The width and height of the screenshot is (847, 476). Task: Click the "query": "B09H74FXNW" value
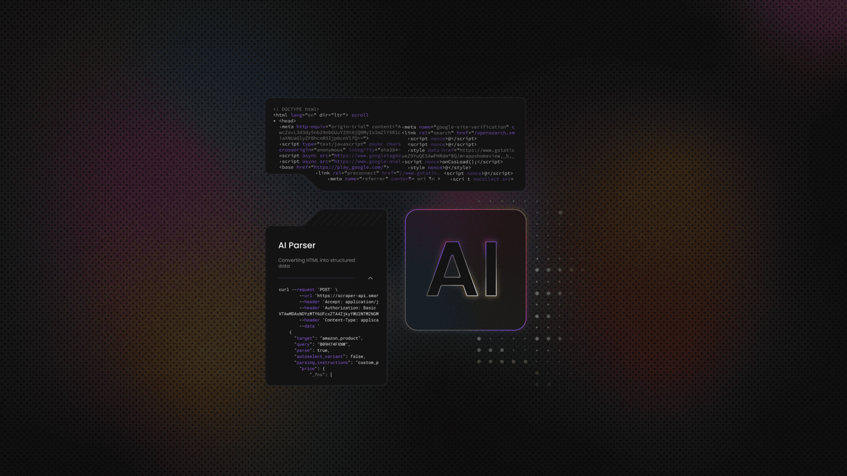pyautogui.click(x=333, y=344)
